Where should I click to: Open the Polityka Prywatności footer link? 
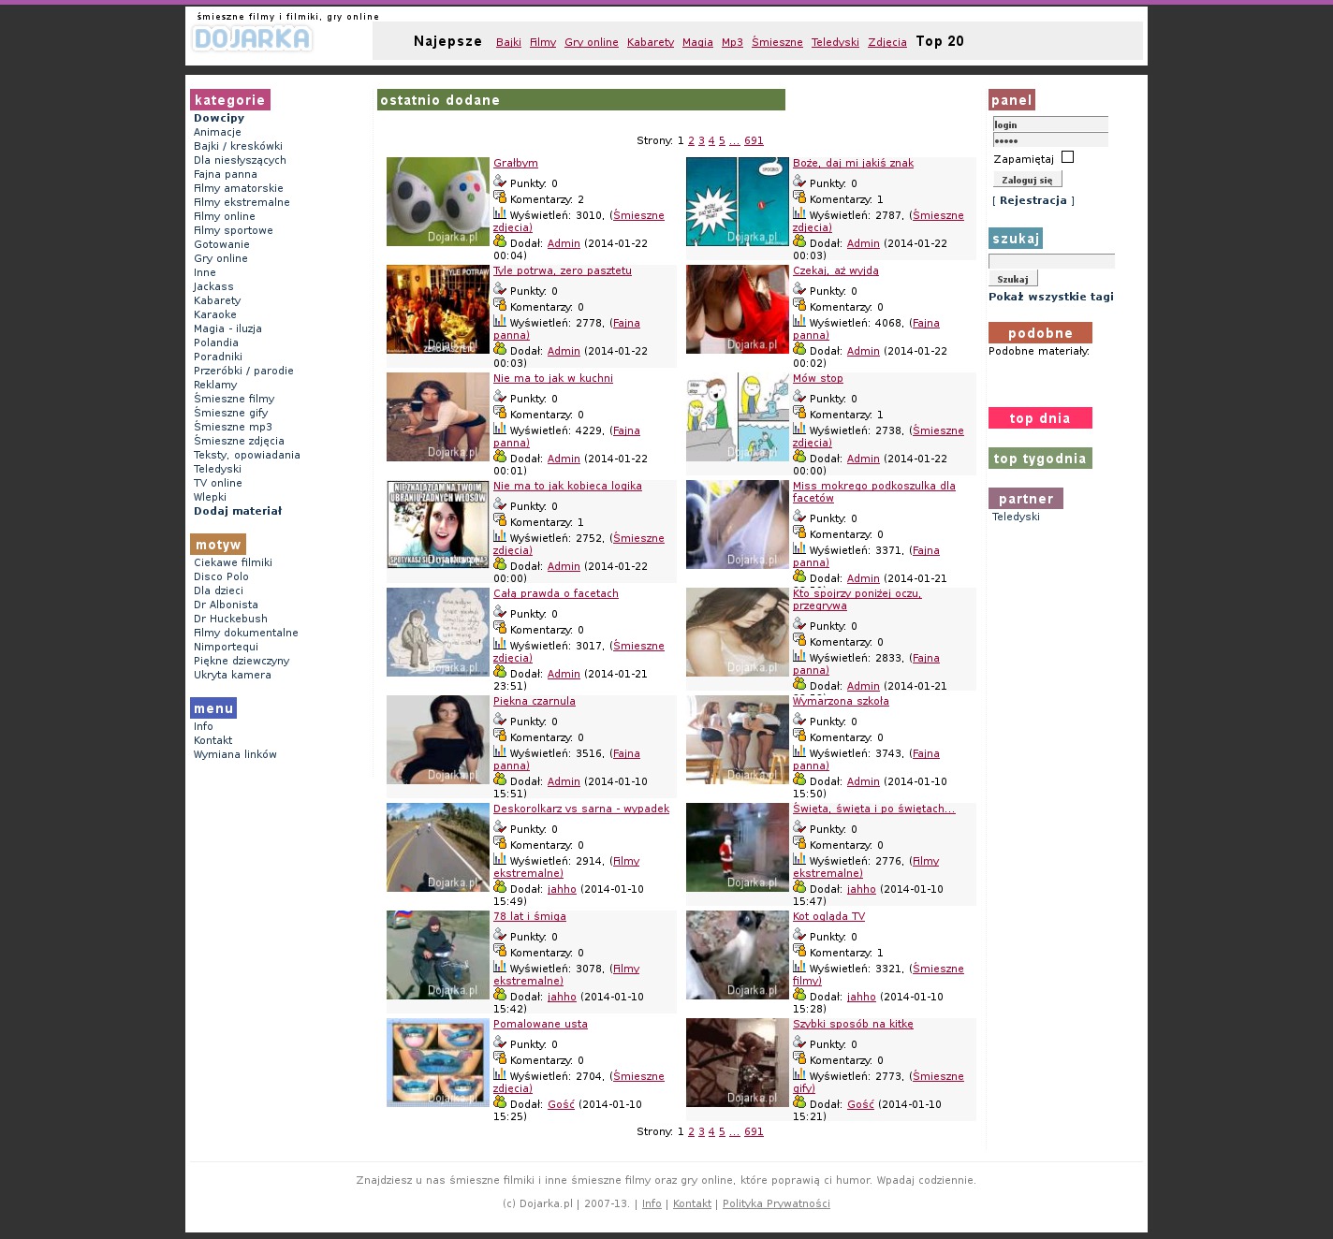pyautogui.click(x=776, y=1204)
